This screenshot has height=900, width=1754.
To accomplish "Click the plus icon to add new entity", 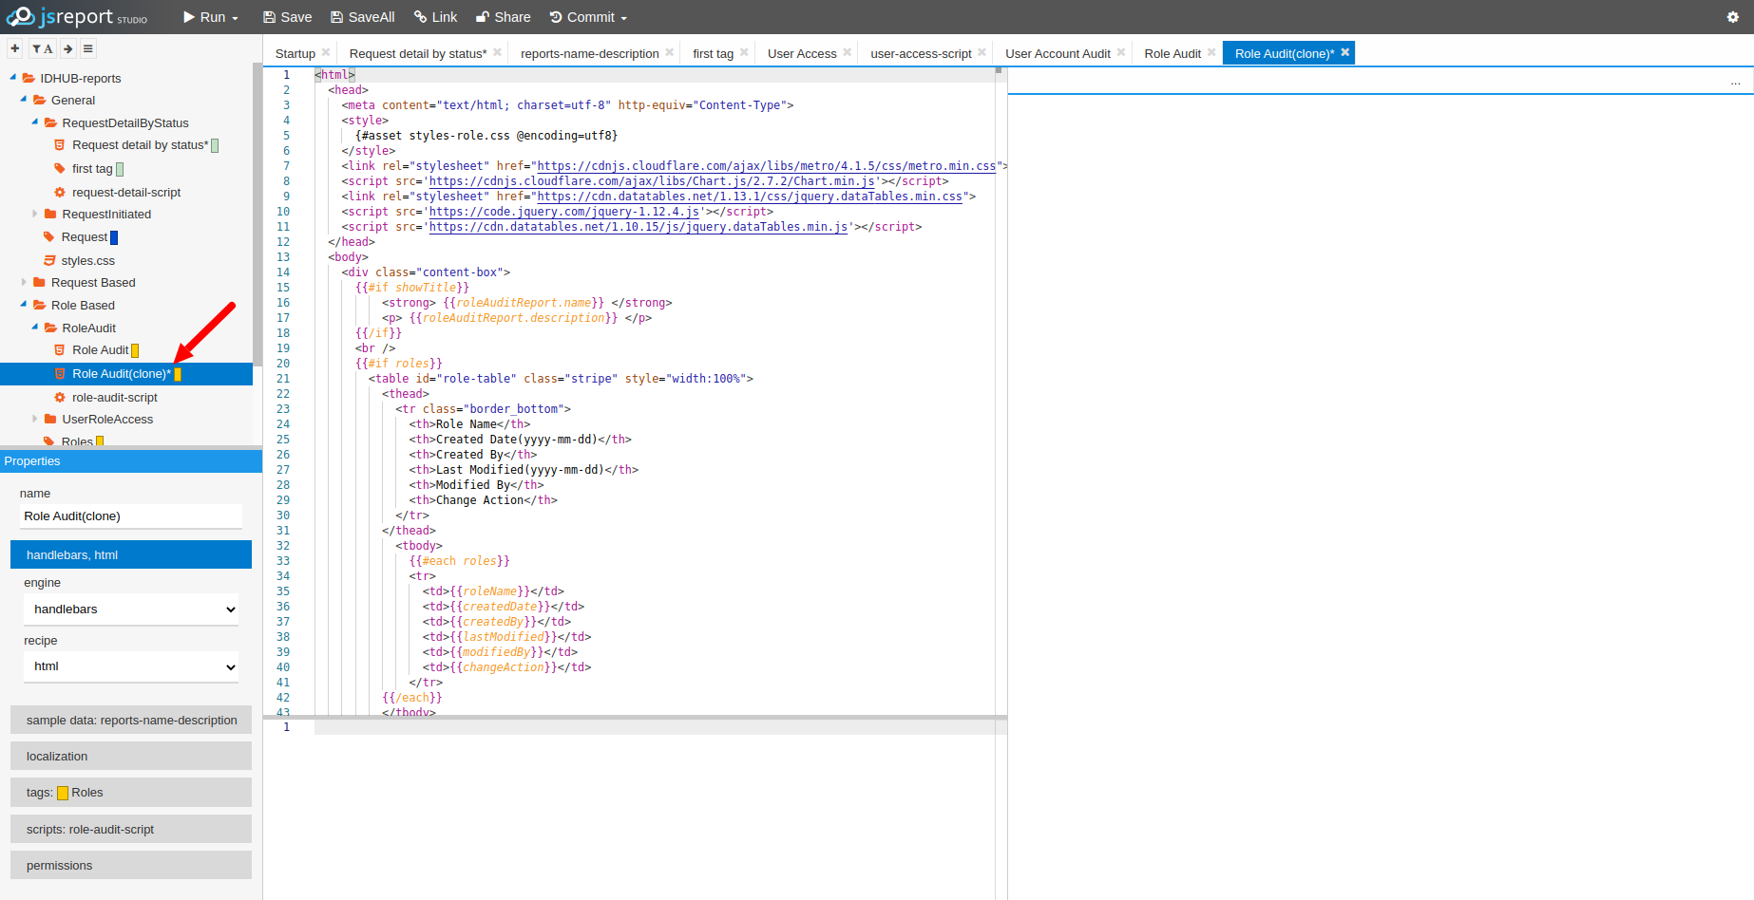I will 15,48.
